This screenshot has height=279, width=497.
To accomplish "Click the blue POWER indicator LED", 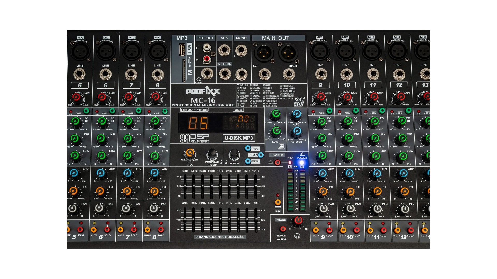I will click(302, 163).
